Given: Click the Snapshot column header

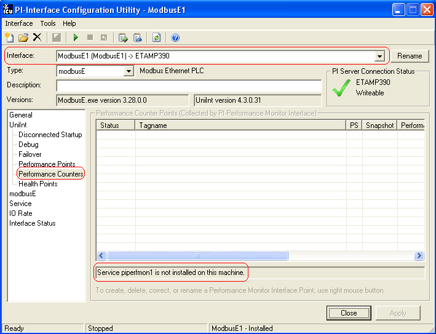Looking at the screenshot, I should 379,125.
